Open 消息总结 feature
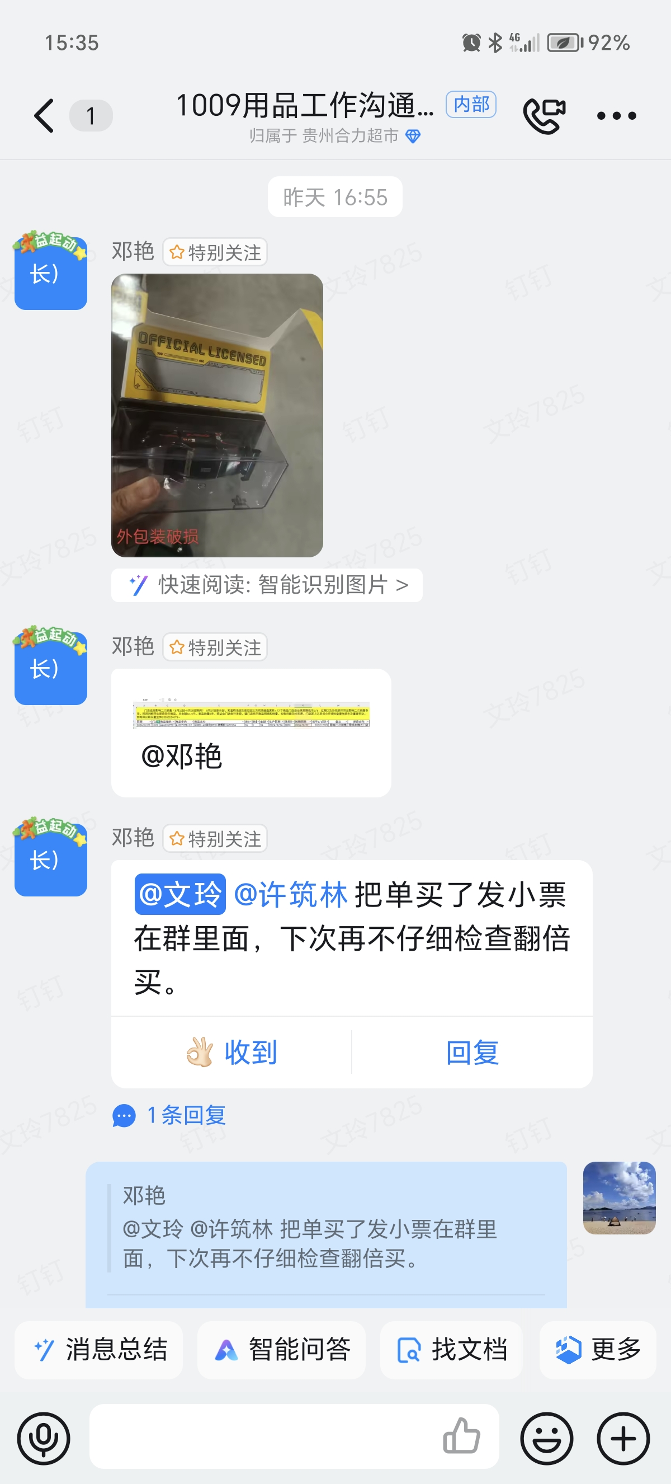671x1484 pixels. pyautogui.click(x=99, y=1349)
